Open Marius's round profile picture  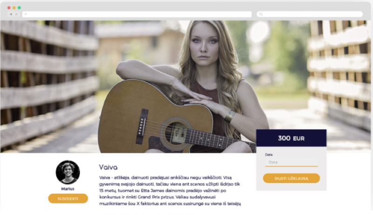pyautogui.click(x=68, y=172)
